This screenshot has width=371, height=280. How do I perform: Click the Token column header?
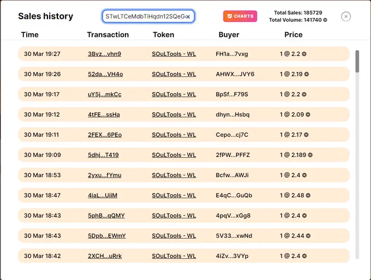click(164, 35)
